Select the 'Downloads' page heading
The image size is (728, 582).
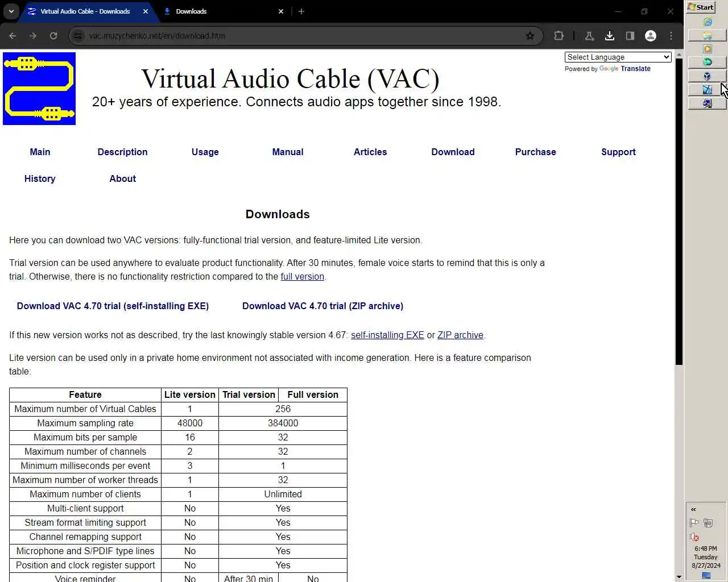pos(278,214)
